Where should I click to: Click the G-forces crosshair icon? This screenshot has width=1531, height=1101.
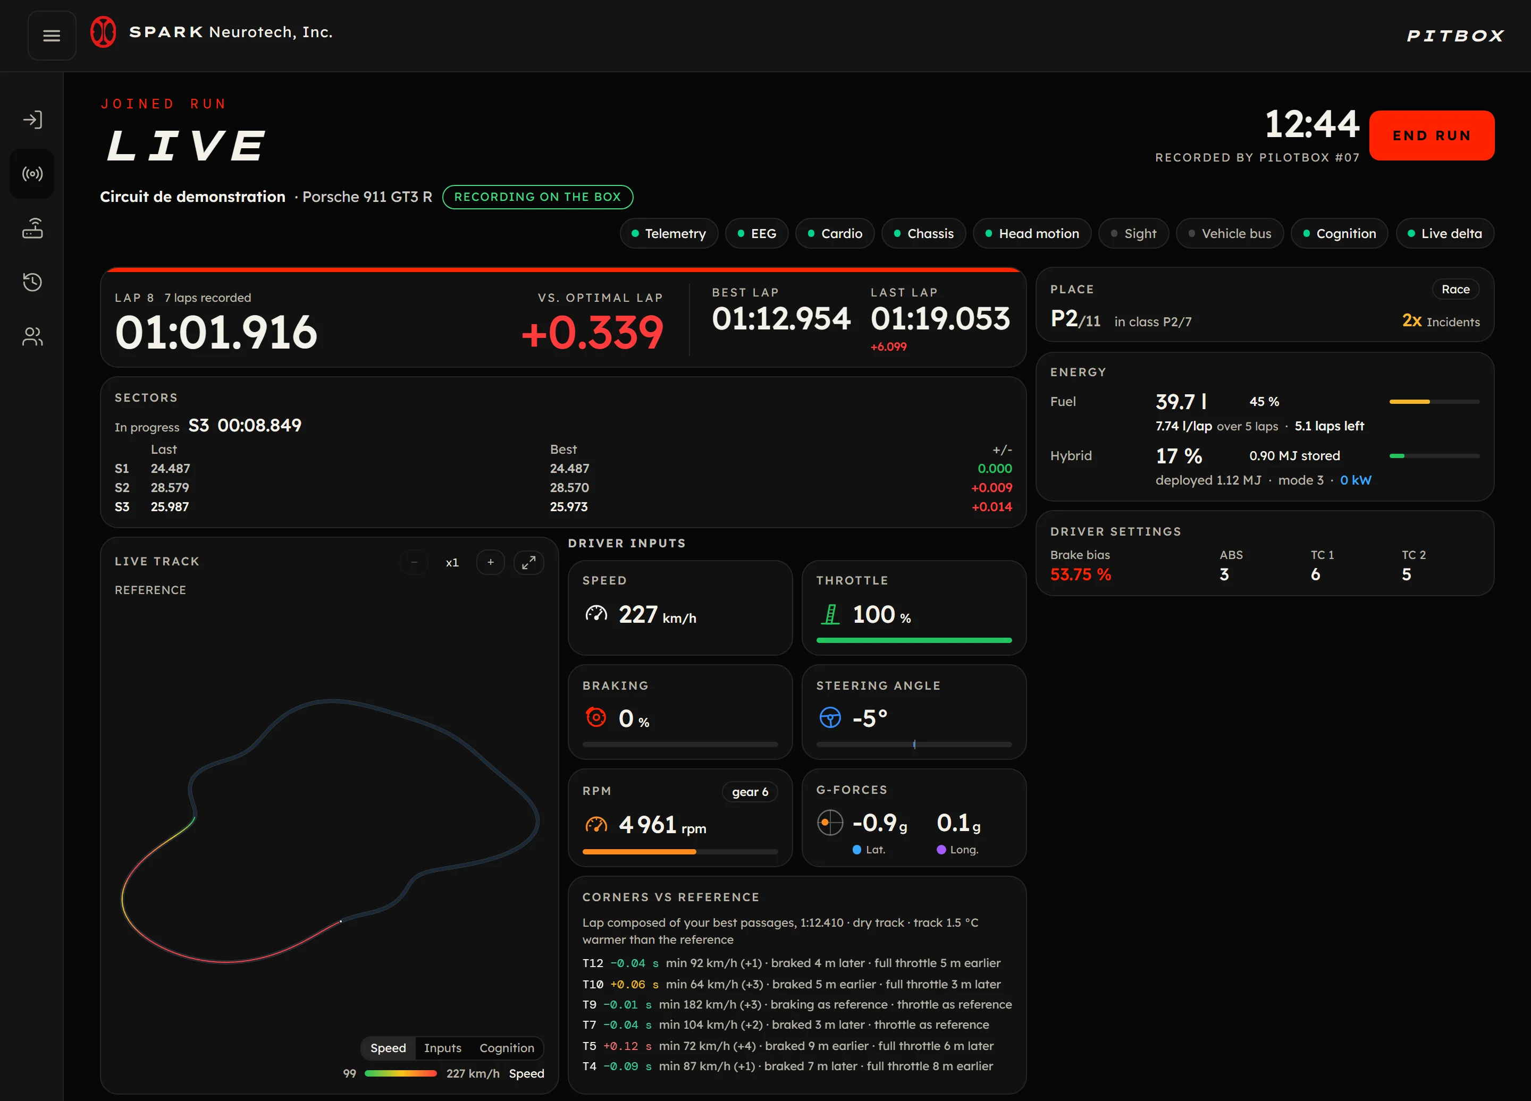[830, 823]
